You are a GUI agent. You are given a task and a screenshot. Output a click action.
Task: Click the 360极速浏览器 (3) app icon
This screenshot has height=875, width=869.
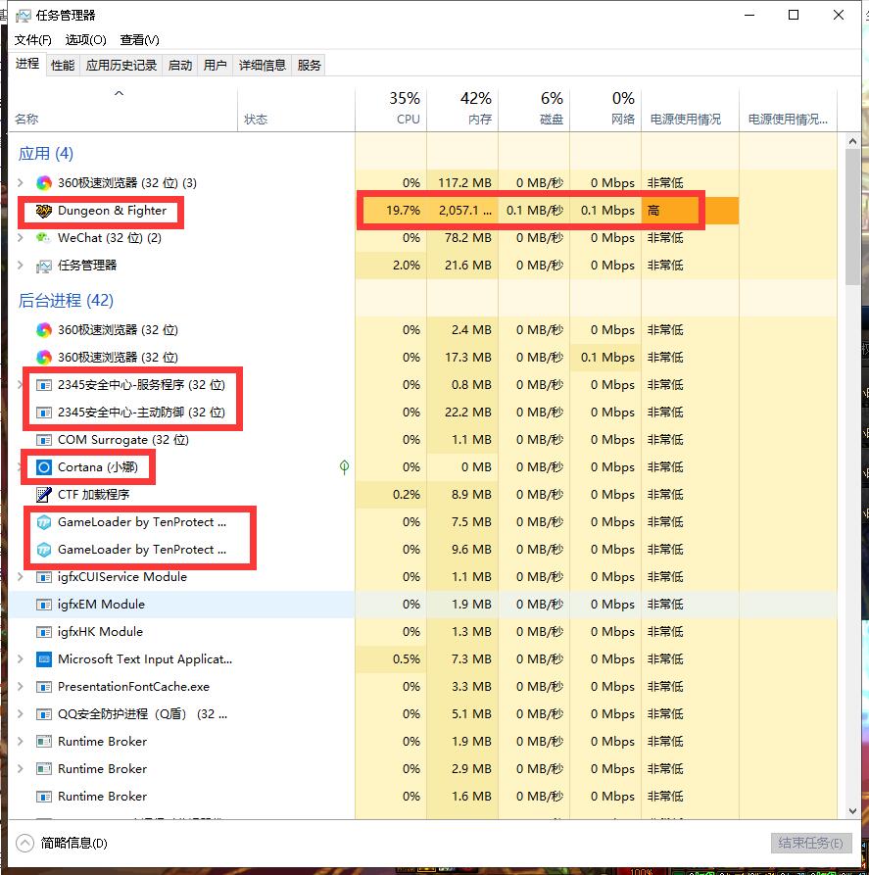tap(43, 183)
